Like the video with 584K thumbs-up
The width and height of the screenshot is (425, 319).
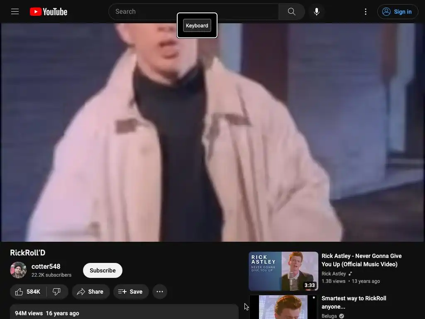28,292
